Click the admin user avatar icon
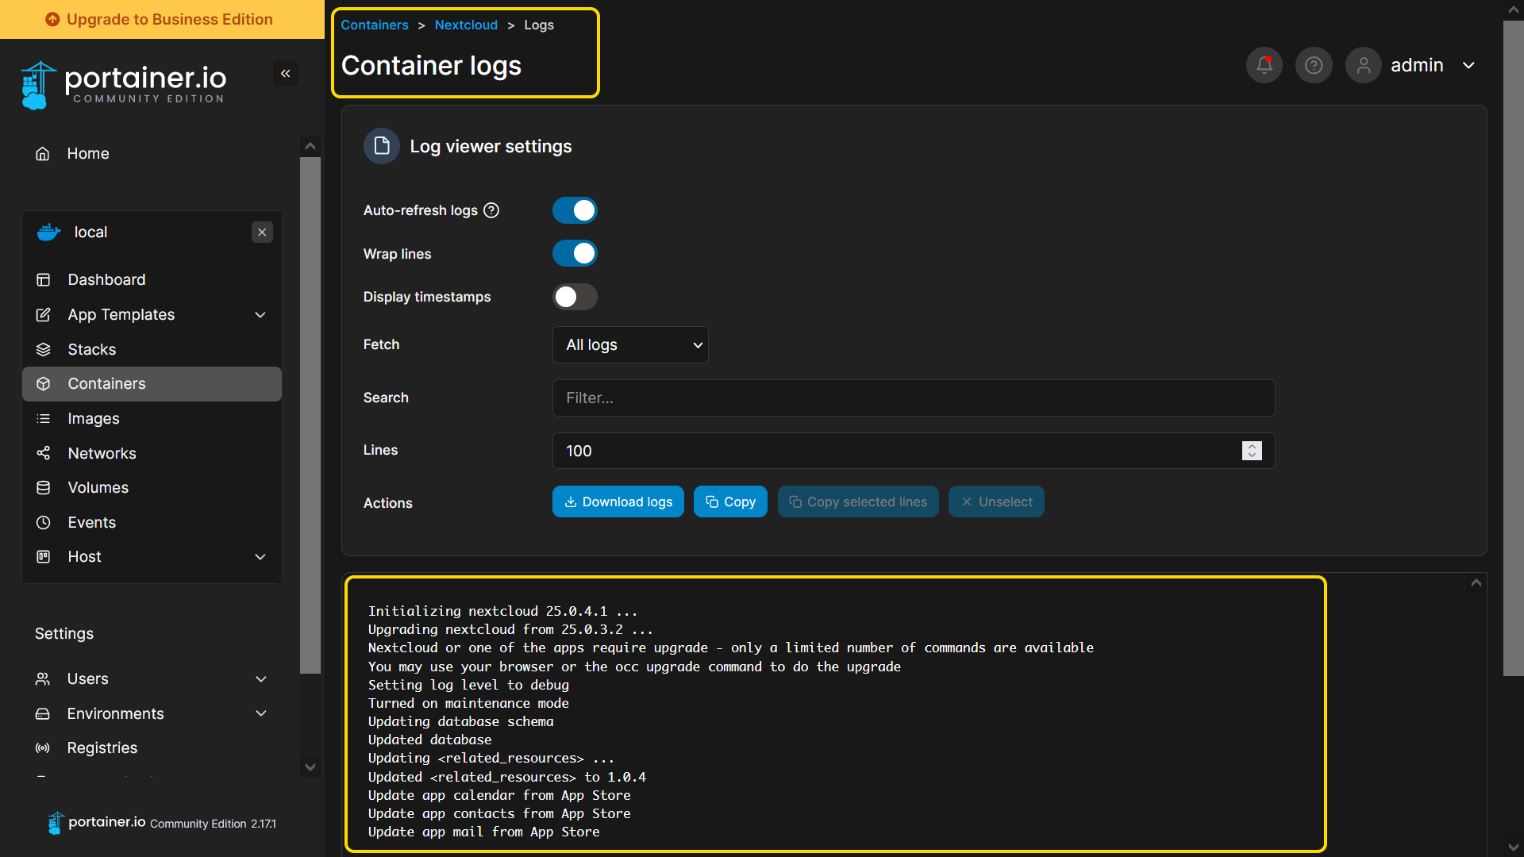Screen dimensions: 1524x857 click(1364, 65)
